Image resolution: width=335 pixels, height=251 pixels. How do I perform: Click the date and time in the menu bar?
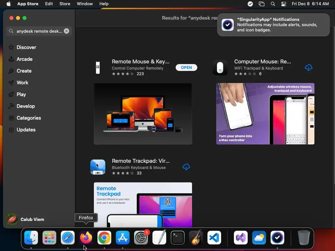pos(310,4)
